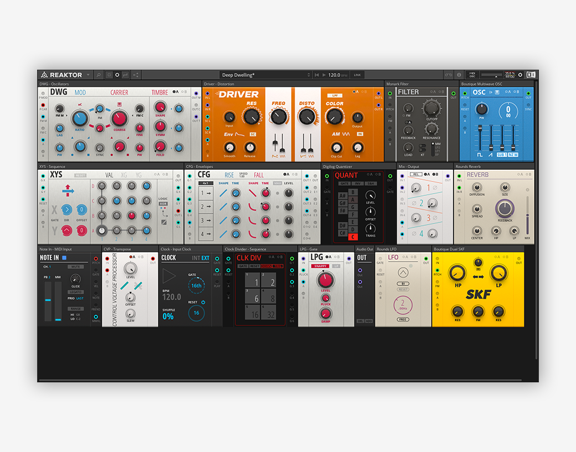
Task: Click the MW mod wheel slider on Note In
Action: click(58, 301)
